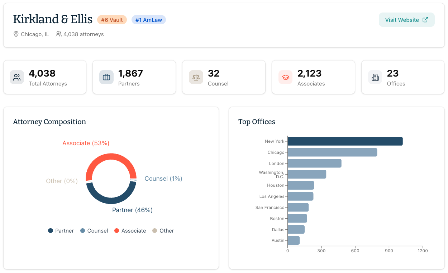
Task: Click the 1,867 partners value
Action: pos(130,73)
